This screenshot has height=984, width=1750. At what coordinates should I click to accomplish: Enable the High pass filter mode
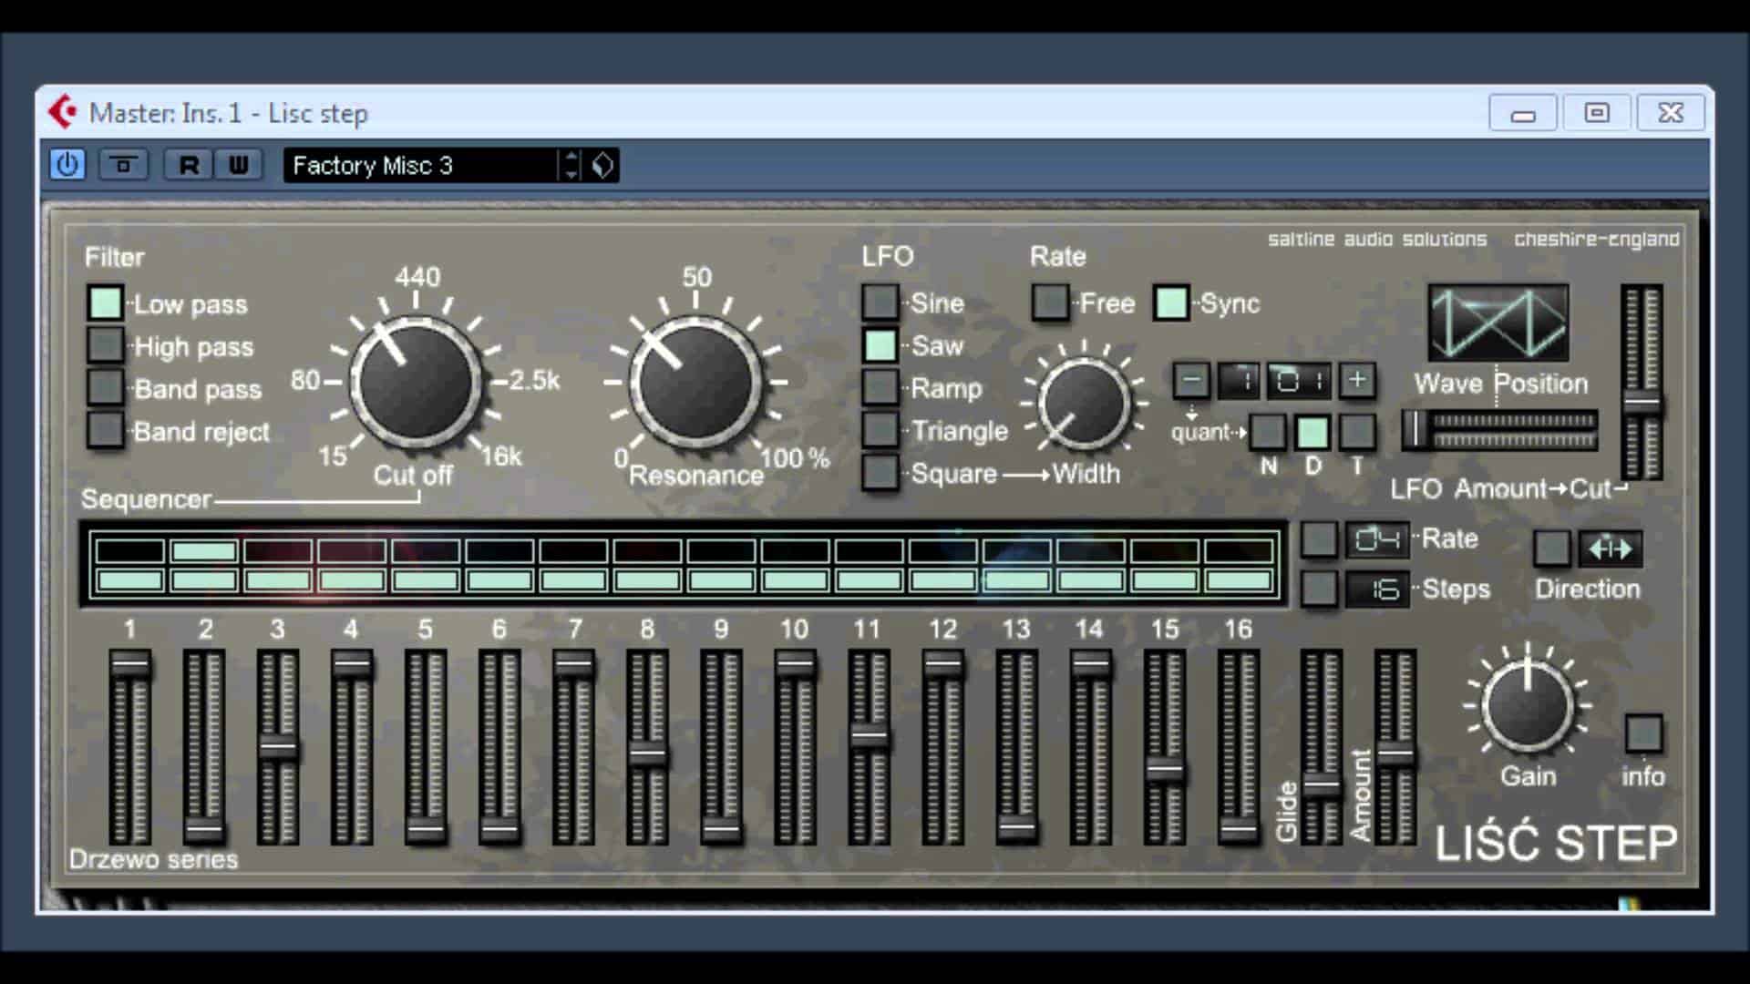[x=104, y=346]
